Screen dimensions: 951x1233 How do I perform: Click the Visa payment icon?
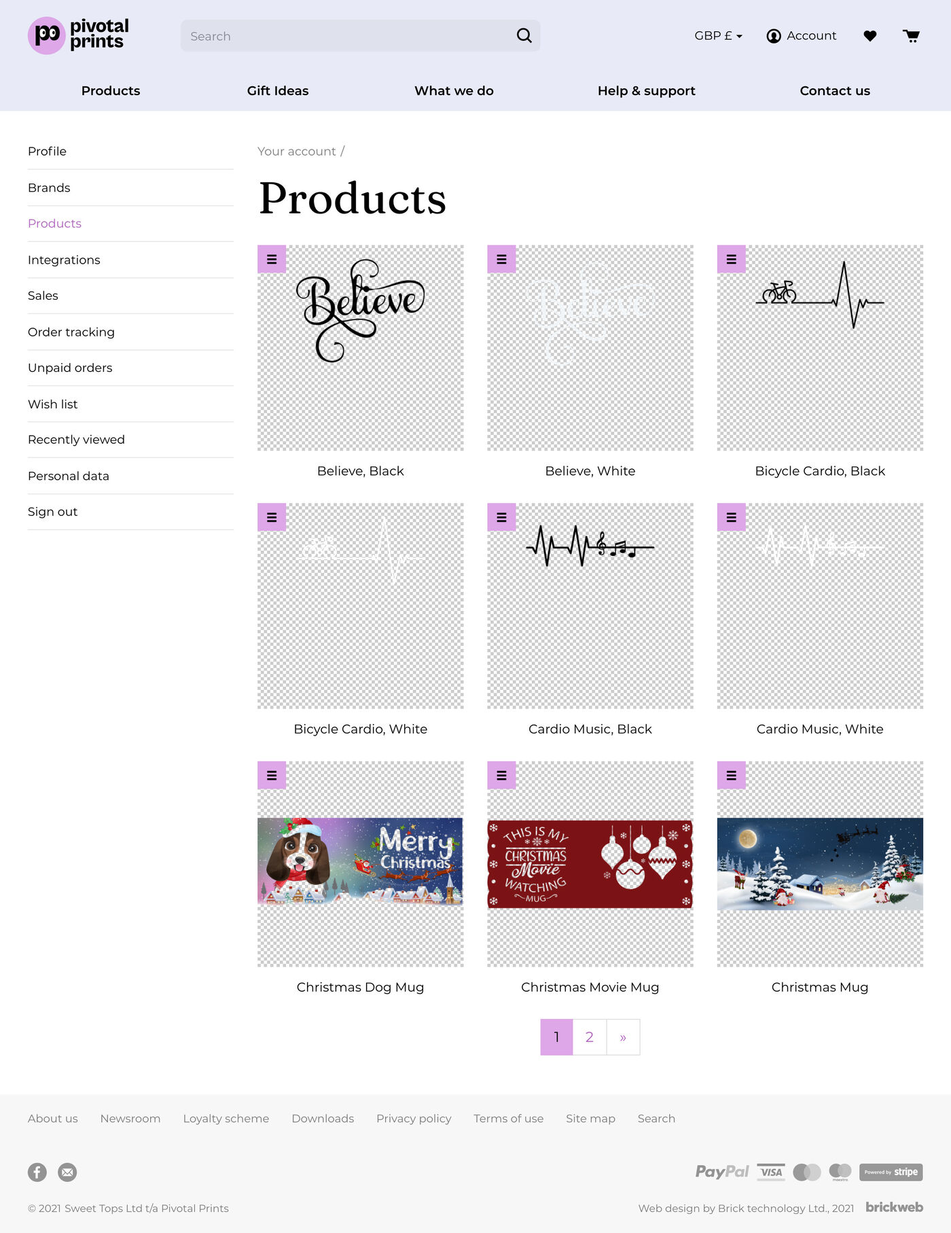(x=771, y=1172)
